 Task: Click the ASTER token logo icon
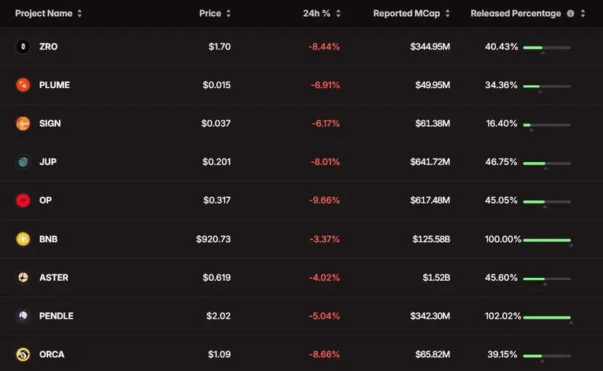[x=23, y=277]
